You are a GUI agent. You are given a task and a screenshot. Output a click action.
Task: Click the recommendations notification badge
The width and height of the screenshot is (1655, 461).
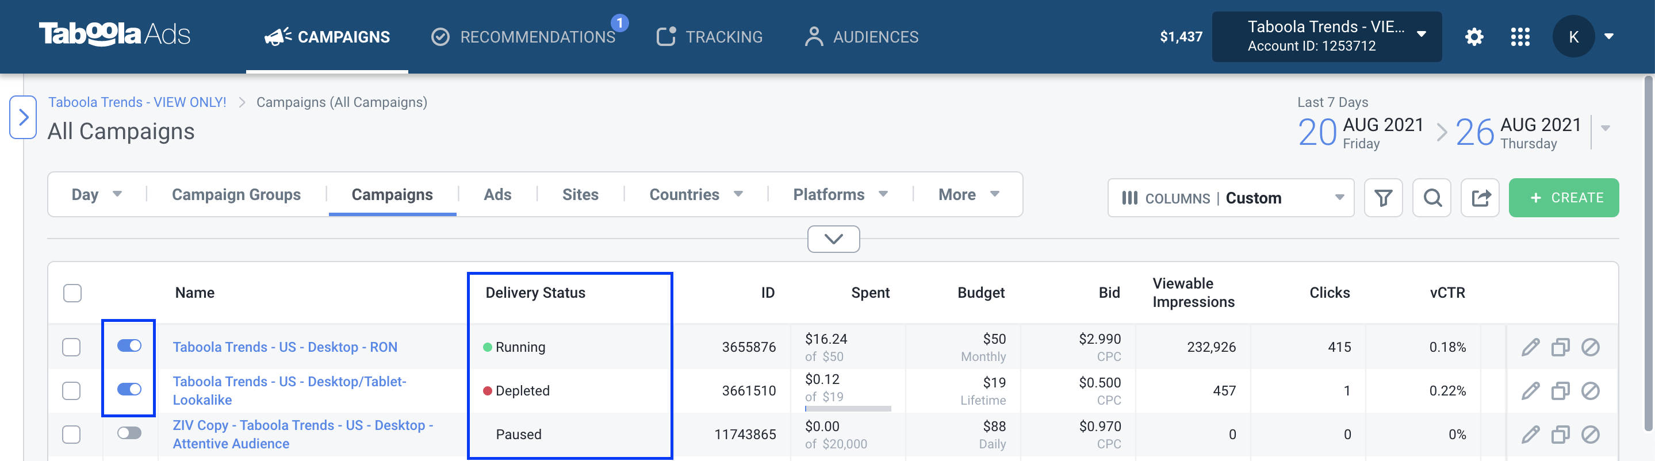[619, 22]
